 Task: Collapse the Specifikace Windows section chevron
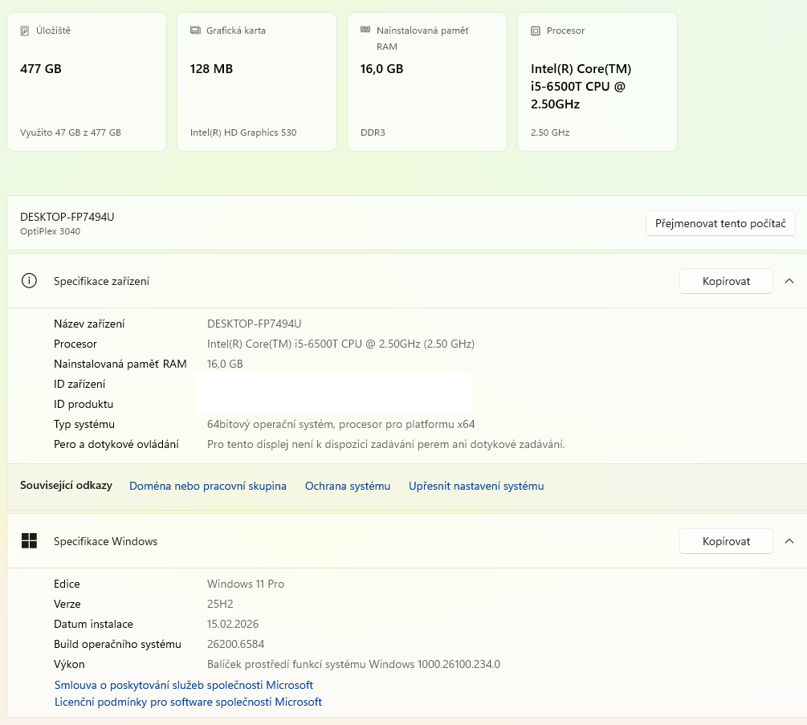(x=789, y=541)
